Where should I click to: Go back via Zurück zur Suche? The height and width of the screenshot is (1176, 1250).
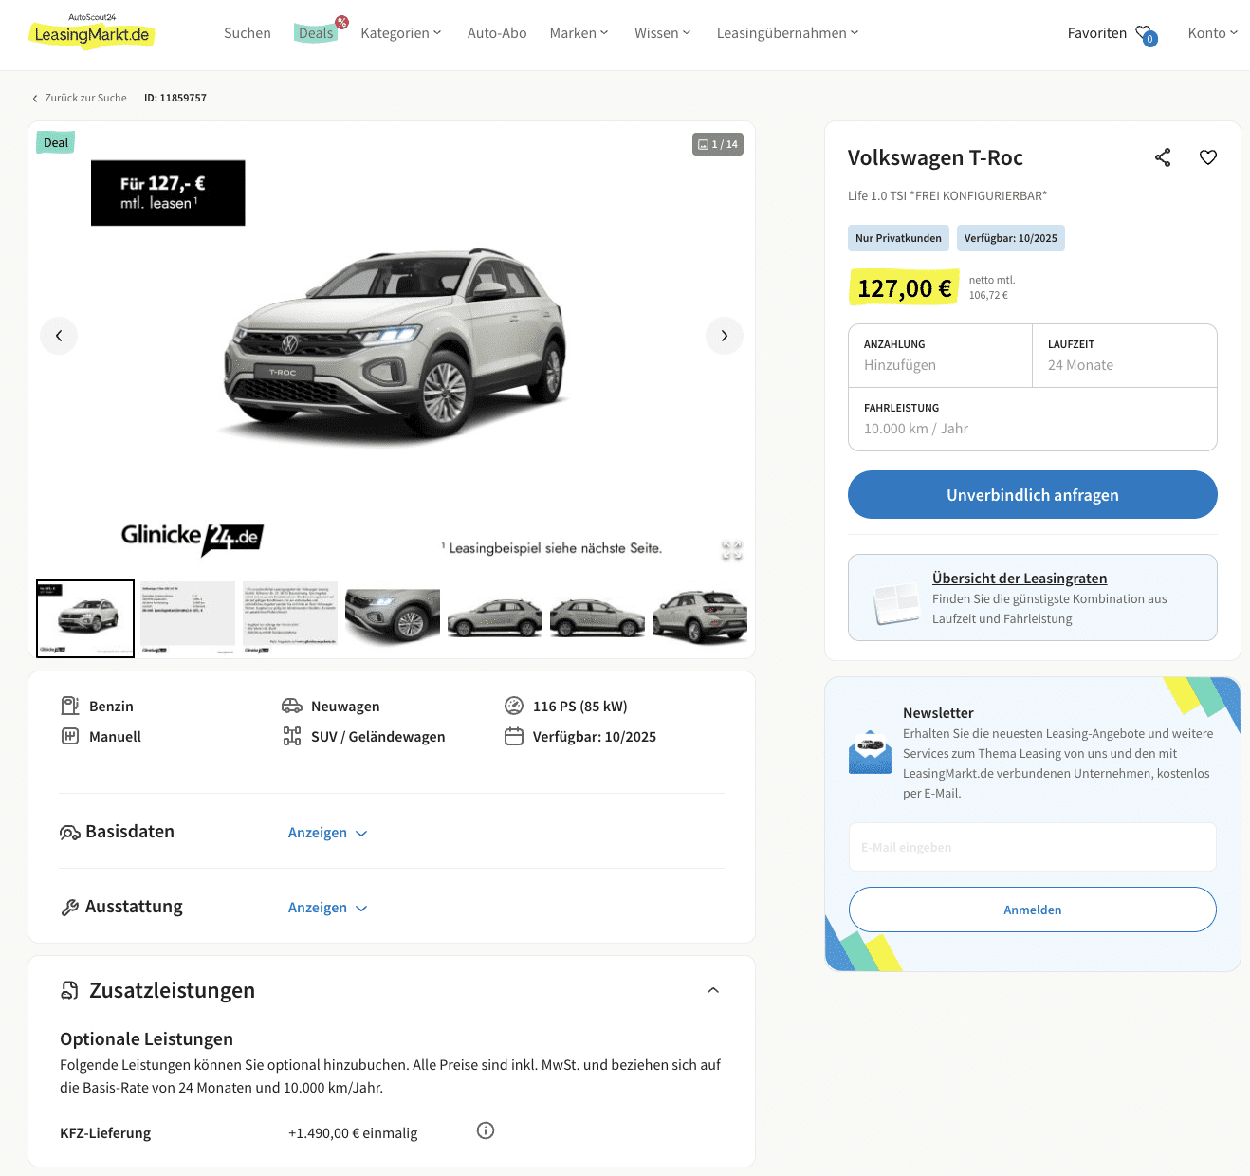80,98
